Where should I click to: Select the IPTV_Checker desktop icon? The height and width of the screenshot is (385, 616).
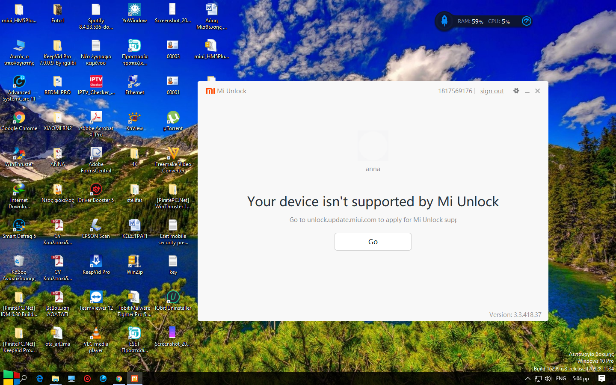click(x=96, y=85)
